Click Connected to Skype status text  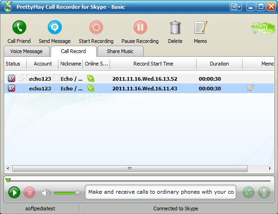[176, 208]
